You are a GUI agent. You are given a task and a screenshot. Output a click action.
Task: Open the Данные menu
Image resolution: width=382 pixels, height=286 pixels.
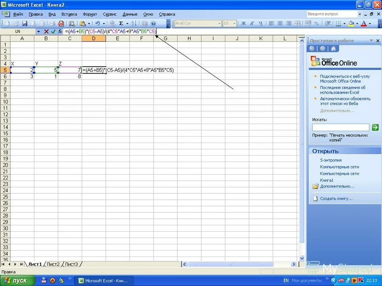pos(130,14)
